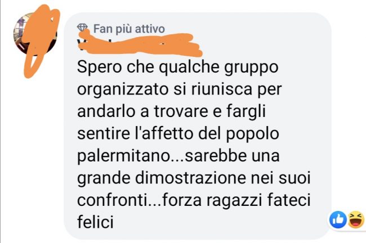The height and width of the screenshot is (243, 366).
Task: Click the word 'trovare' in the comment
Action: (181, 111)
